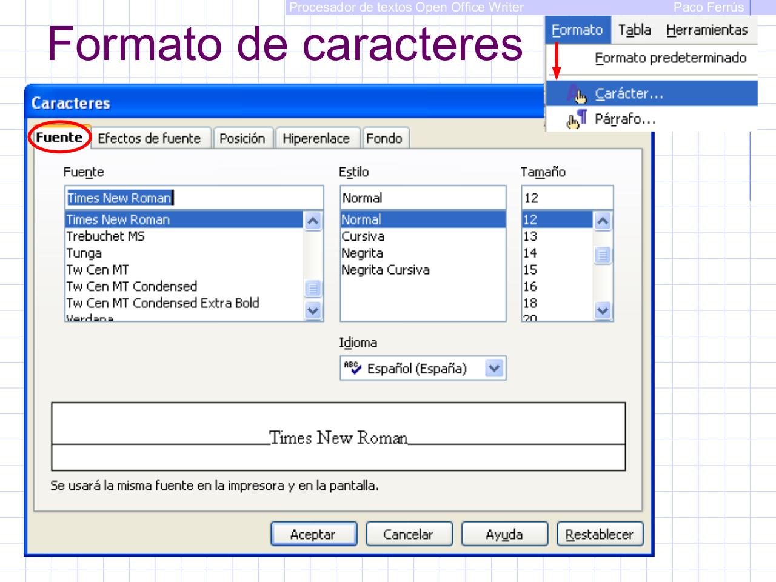The image size is (776, 582).
Task: Open the Formato menu
Action: (x=577, y=29)
